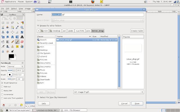Select the Scissors Select tool
The width and height of the screenshot is (180, 112).
(3, 27)
